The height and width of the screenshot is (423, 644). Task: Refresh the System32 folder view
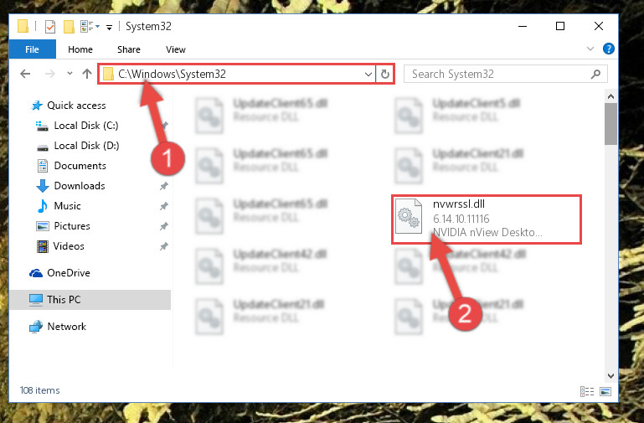385,74
